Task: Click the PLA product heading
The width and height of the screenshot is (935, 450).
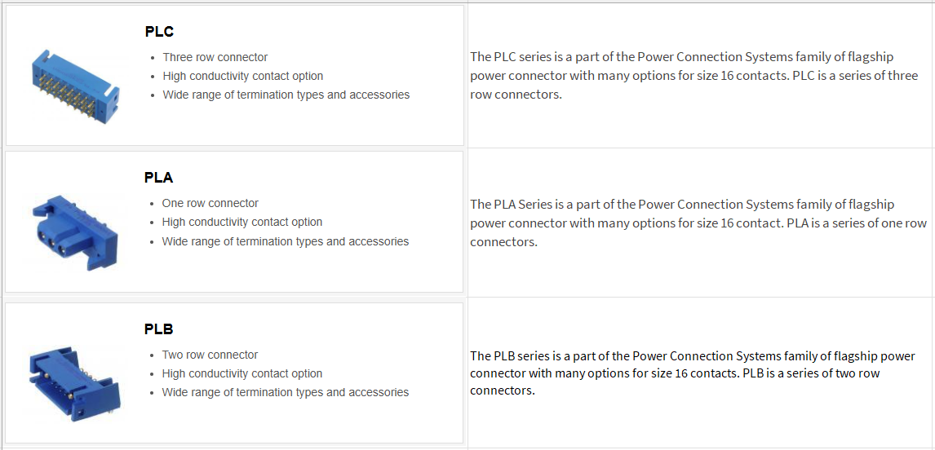Action: [x=159, y=178]
